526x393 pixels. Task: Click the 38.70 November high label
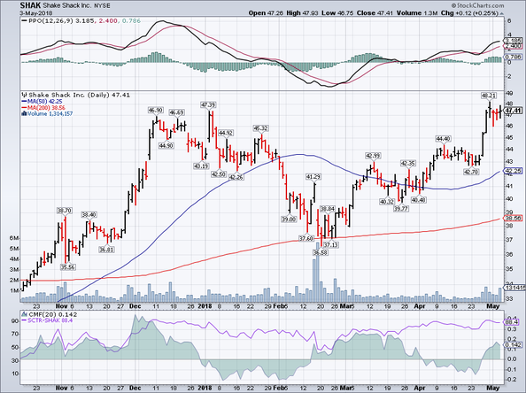click(64, 211)
